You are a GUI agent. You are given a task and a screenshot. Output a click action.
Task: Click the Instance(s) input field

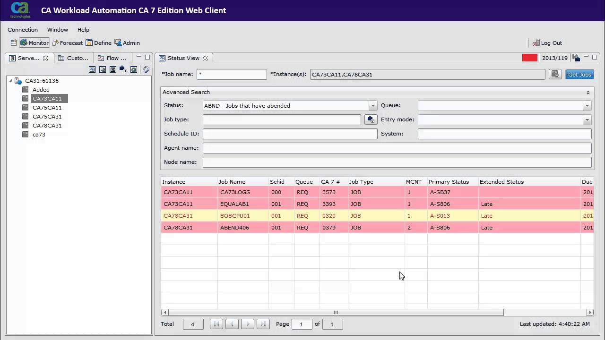tap(428, 74)
